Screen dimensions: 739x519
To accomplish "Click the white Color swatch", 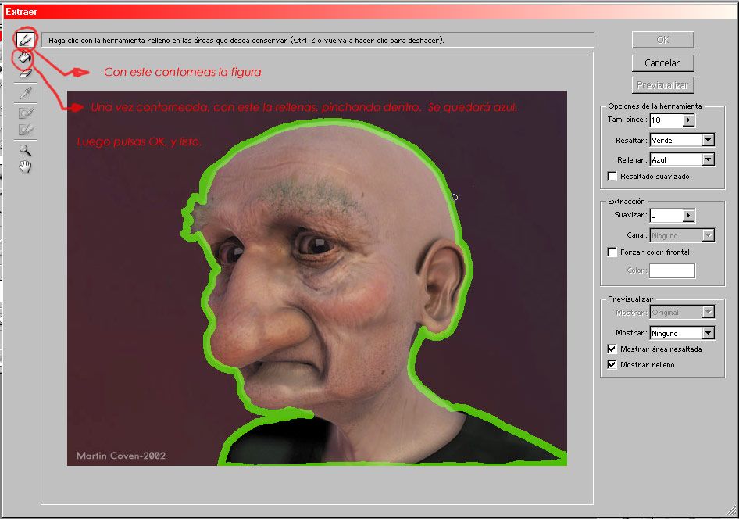I will (672, 270).
